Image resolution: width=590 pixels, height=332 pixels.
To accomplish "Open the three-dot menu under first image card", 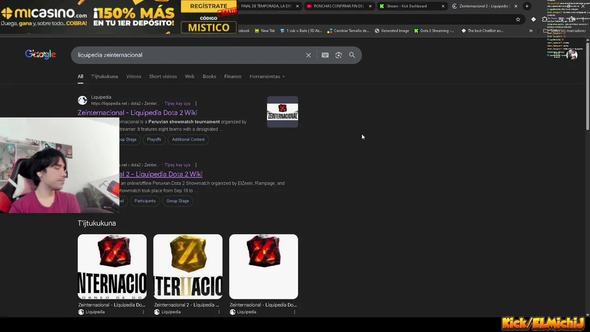I will (x=143, y=312).
